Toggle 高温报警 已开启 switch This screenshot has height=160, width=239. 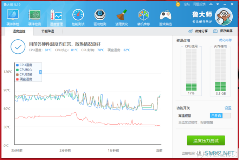coord(220,116)
